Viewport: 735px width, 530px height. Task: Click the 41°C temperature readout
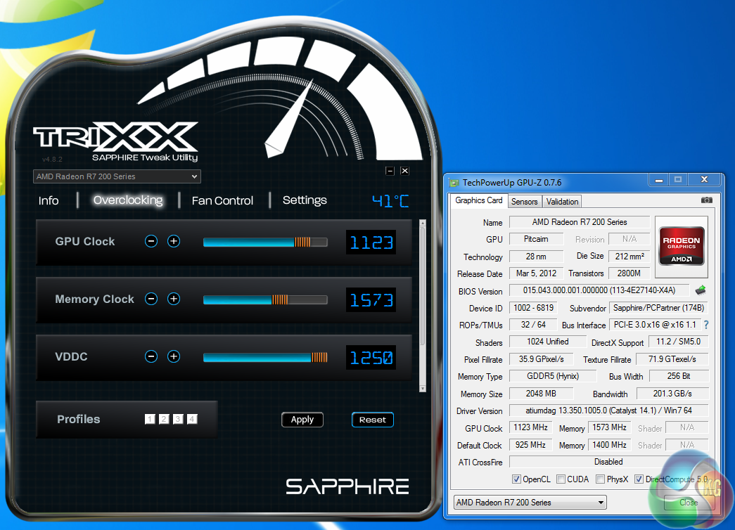pos(390,201)
